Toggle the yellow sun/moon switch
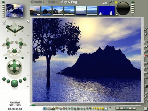148x111 pixels. coord(116,2)
